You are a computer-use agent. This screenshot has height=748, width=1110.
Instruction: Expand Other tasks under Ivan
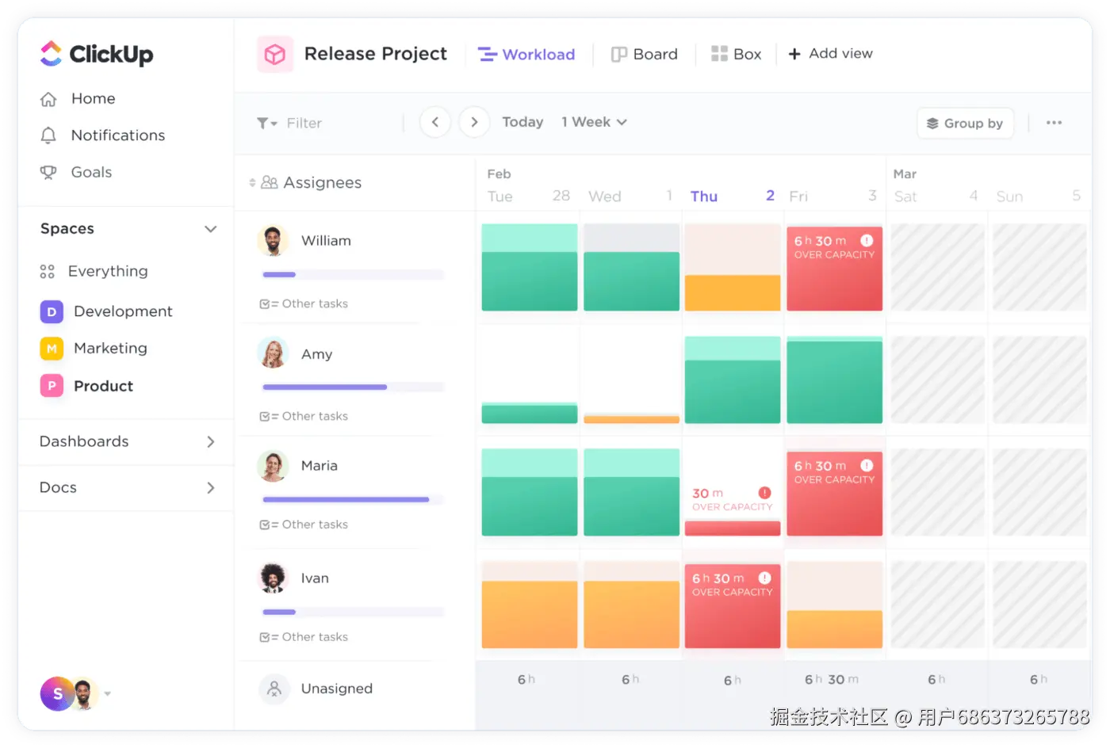pos(304,637)
